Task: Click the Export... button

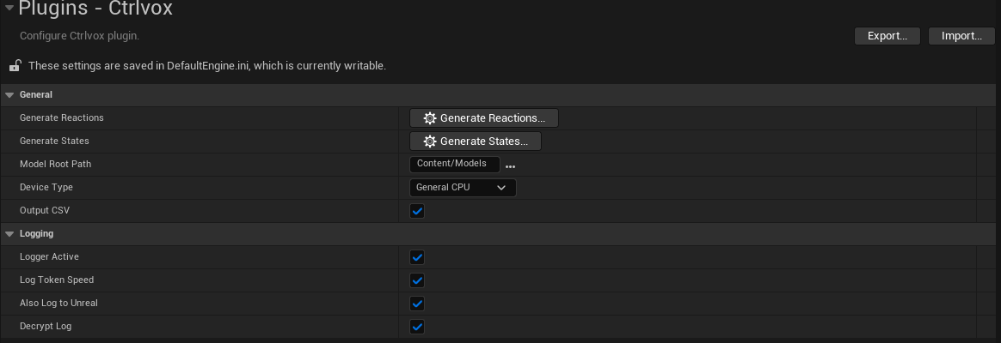Action: (x=887, y=36)
